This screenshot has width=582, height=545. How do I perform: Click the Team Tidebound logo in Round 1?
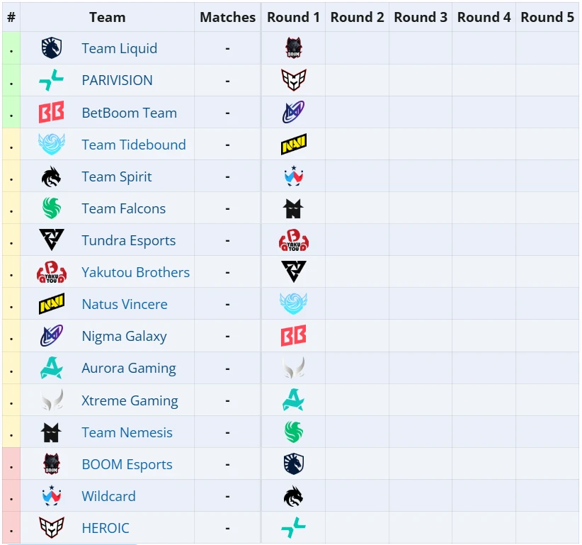[x=294, y=303]
